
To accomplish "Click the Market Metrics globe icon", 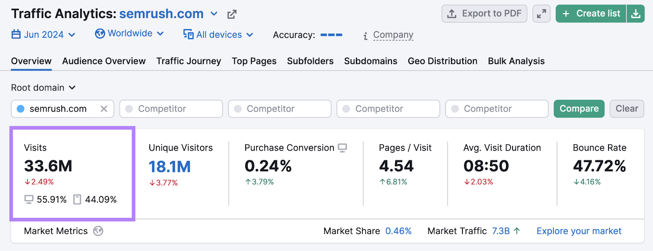I will click(98, 231).
